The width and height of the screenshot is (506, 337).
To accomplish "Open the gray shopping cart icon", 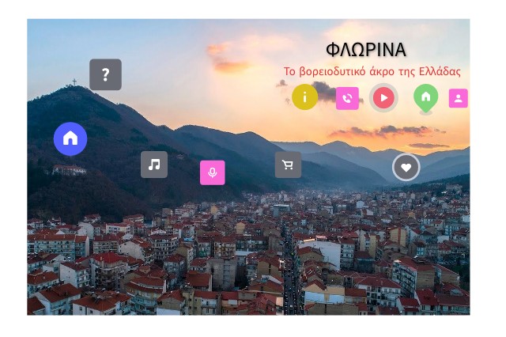I will point(288,165).
